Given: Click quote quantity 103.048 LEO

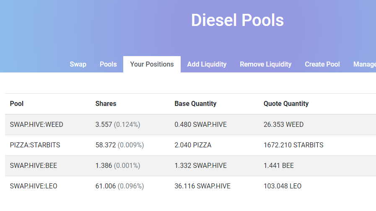Looking at the screenshot, I should 283,186.
